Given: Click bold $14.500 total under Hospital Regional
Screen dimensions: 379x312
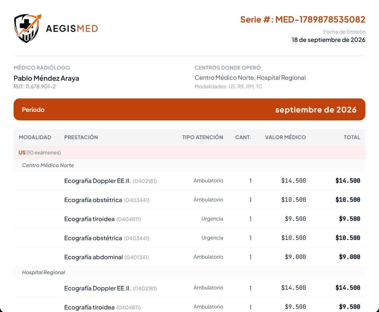Looking at the screenshot, I should pos(348,288).
